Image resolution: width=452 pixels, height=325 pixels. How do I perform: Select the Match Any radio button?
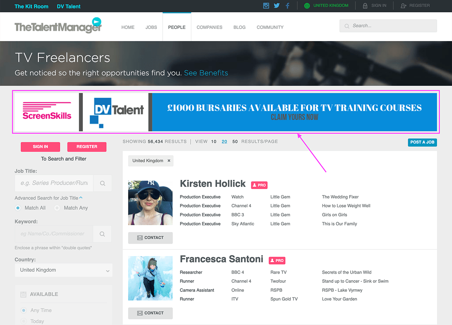[x=57, y=208]
